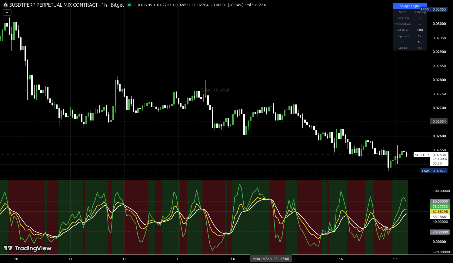
Task: Click date 10 on the time axis
Action: click(16, 259)
